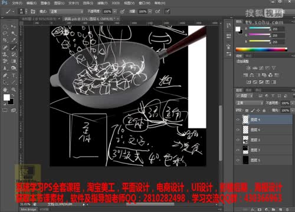The height and width of the screenshot is (212, 295).
Task: Click the white foreground color swatch
Action: click(x=6, y=97)
